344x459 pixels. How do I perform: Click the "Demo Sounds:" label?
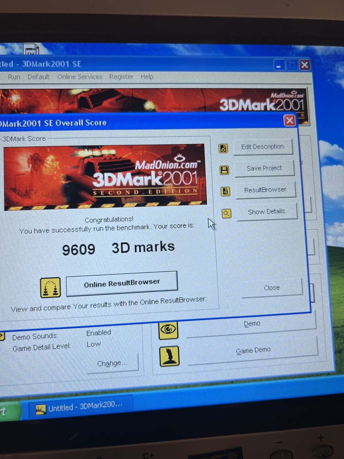click(35, 336)
